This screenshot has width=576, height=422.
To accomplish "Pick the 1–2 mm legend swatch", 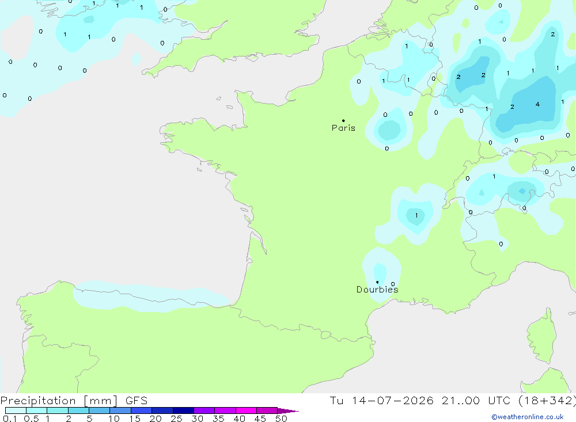I will [x=58, y=410].
